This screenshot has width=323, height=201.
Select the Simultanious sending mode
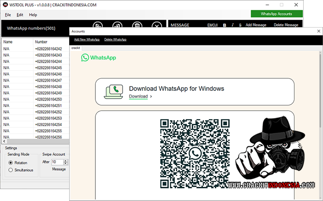coord(11,170)
